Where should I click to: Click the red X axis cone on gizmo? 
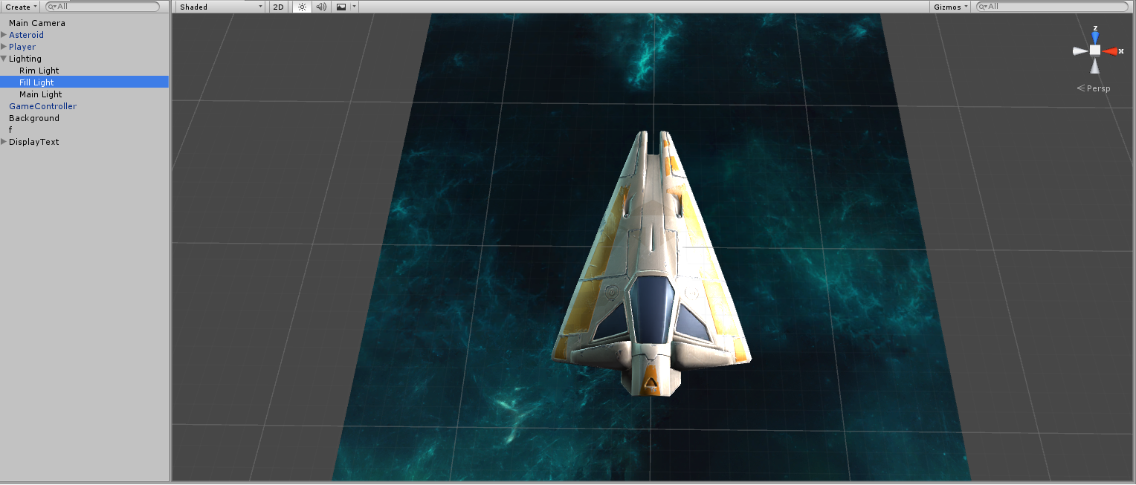point(1111,51)
